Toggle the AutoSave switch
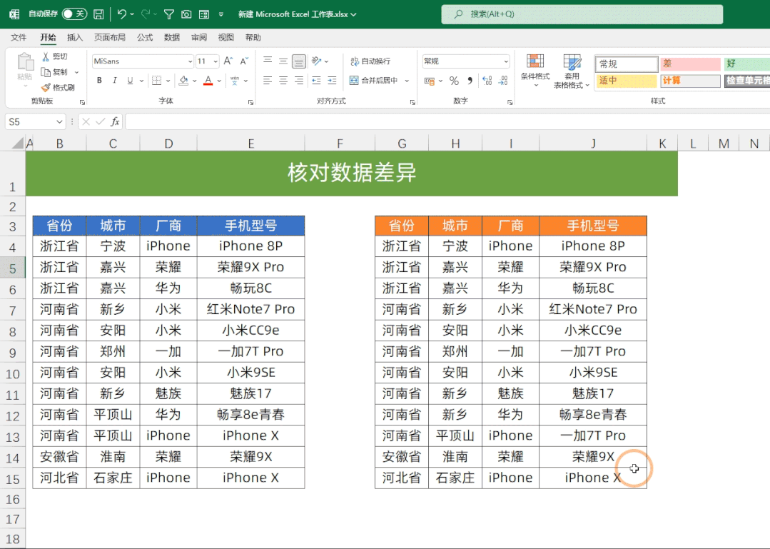The image size is (770, 549). pyautogui.click(x=74, y=14)
